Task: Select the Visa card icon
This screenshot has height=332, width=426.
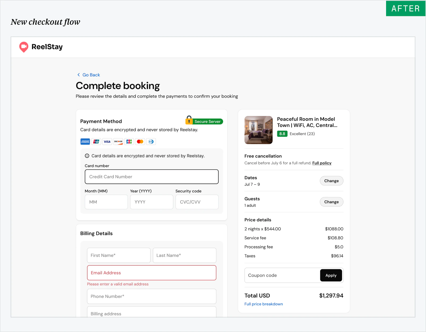Action: pyautogui.click(x=107, y=142)
